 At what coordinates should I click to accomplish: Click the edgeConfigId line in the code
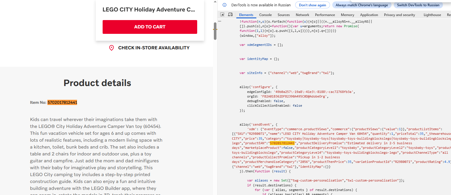(x=301, y=92)
